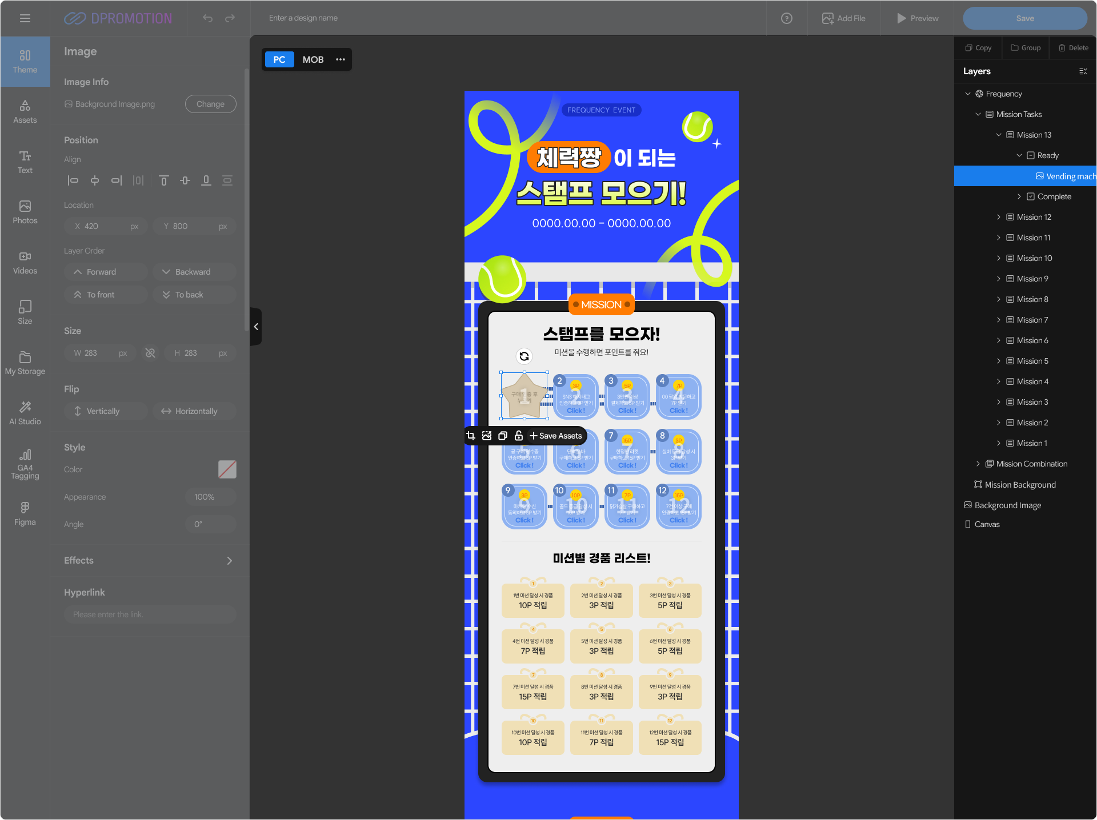Open the hamburger main menu
This screenshot has width=1097, height=820.
pos(25,18)
